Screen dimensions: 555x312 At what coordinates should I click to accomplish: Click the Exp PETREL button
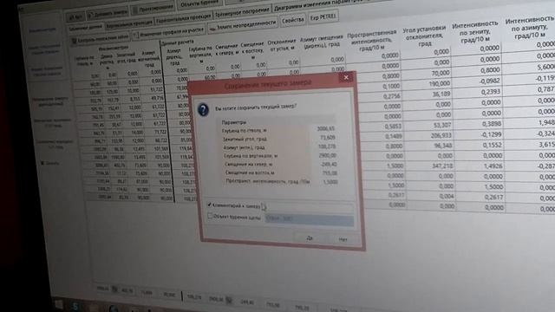[x=323, y=16]
